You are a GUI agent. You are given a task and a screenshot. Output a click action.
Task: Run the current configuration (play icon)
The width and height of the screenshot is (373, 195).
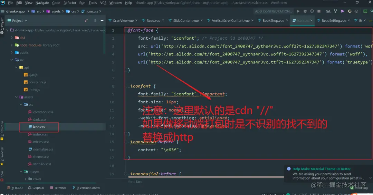298,11
